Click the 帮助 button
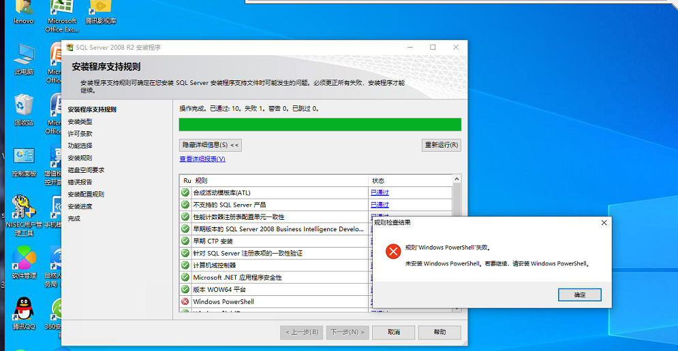Viewport: 678px width, 351px height. click(440, 332)
